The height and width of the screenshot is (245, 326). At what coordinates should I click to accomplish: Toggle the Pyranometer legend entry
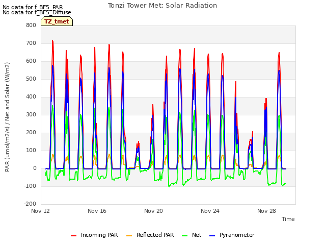[232, 235]
